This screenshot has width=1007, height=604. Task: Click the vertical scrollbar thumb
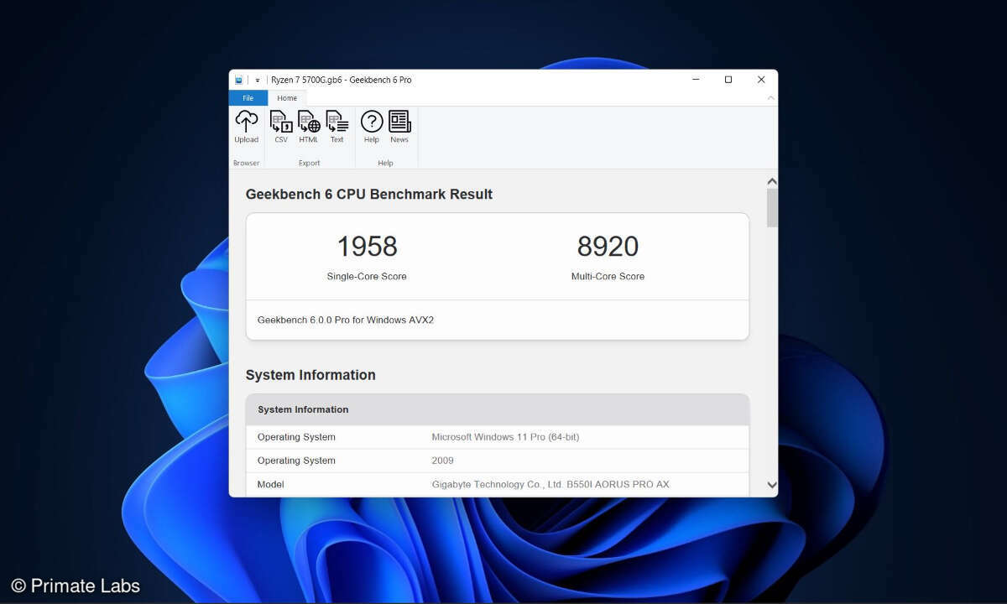tap(772, 208)
